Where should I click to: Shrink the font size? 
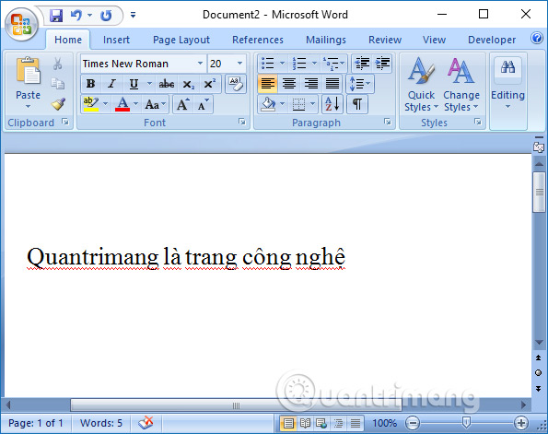coord(203,104)
